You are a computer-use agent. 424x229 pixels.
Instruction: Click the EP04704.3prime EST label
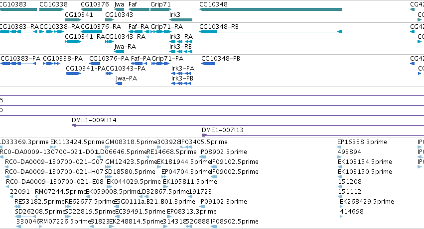click(x=186, y=172)
